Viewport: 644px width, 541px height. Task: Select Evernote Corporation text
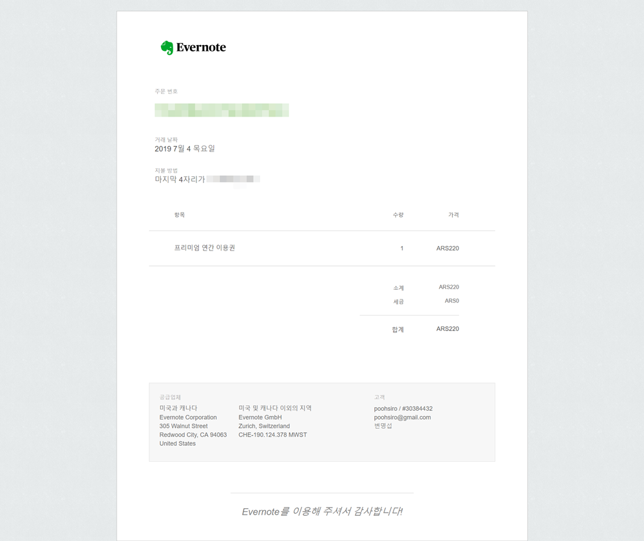click(x=188, y=417)
